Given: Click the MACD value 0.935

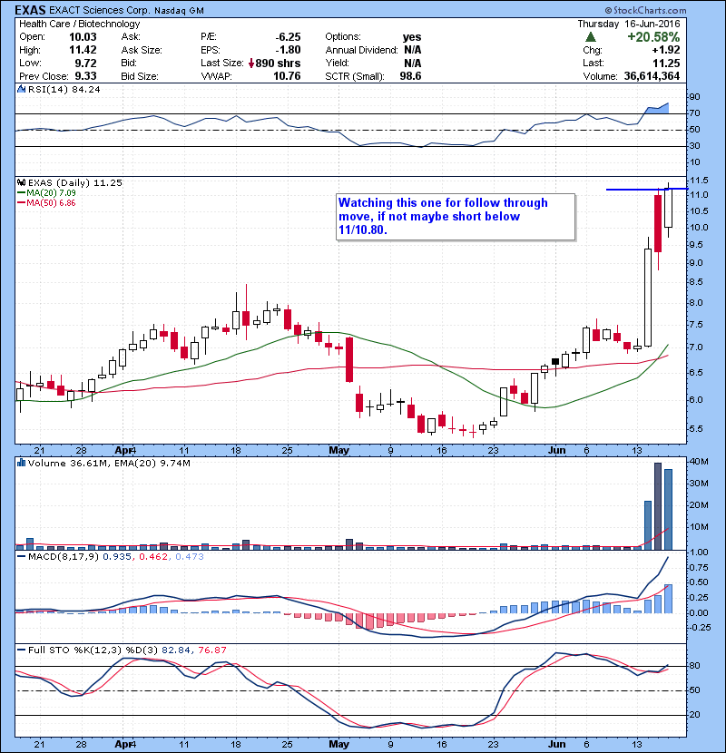Looking at the screenshot, I should click(117, 557).
